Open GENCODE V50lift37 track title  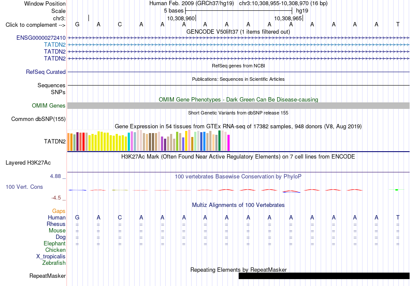click(238, 32)
